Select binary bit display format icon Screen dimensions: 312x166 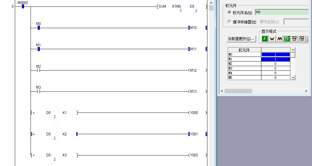pos(265,38)
